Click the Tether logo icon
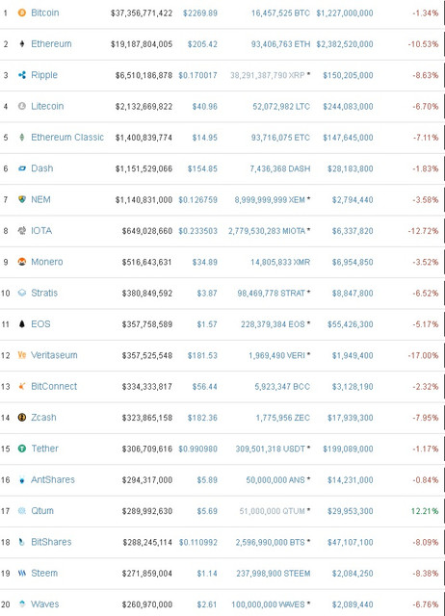This screenshot has width=445, height=616. 22,449
